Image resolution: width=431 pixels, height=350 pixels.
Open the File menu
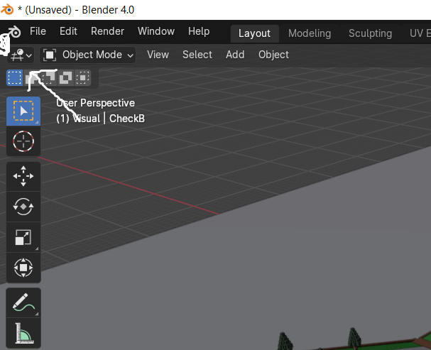coord(38,31)
